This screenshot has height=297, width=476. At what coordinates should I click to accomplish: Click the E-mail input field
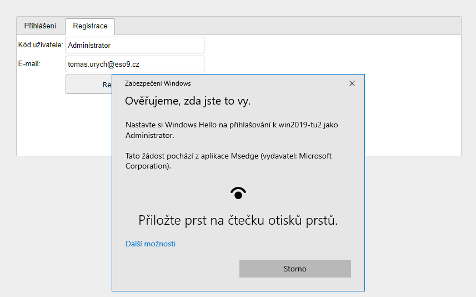click(135, 64)
